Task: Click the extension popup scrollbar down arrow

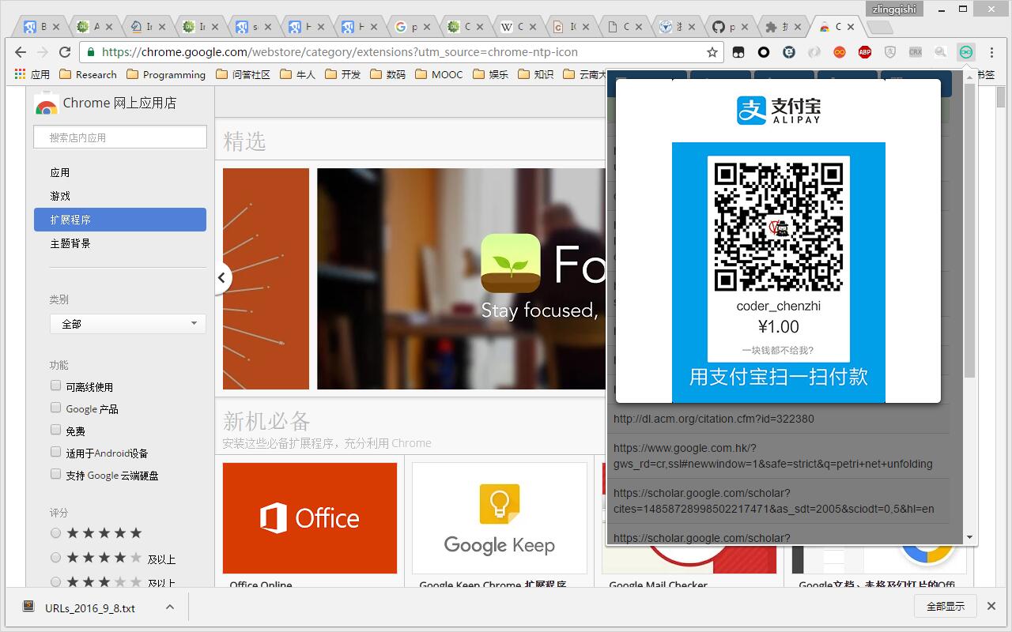Action: click(x=970, y=537)
